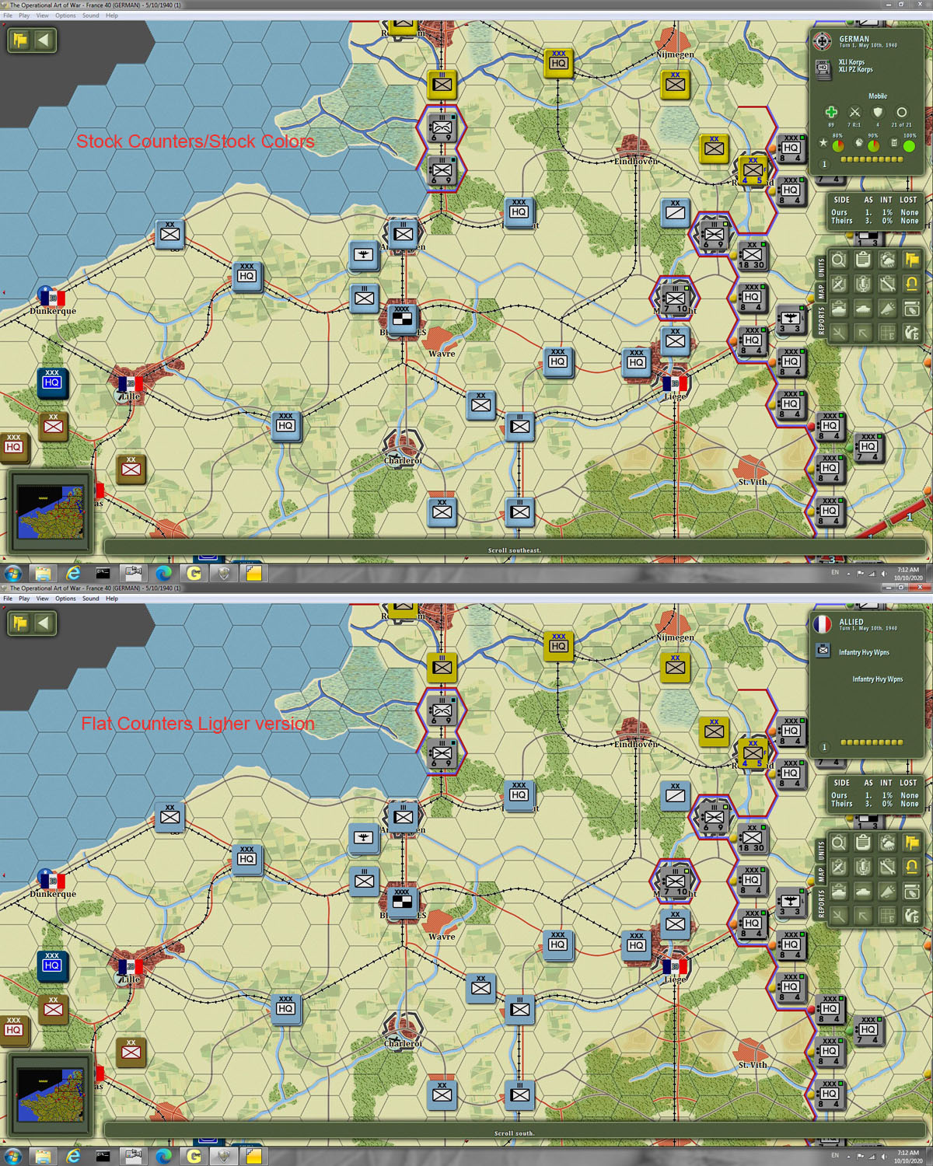Click the minimap thumbnail in top window
Screen dimensions: 933x1166
tap(51, 511)
